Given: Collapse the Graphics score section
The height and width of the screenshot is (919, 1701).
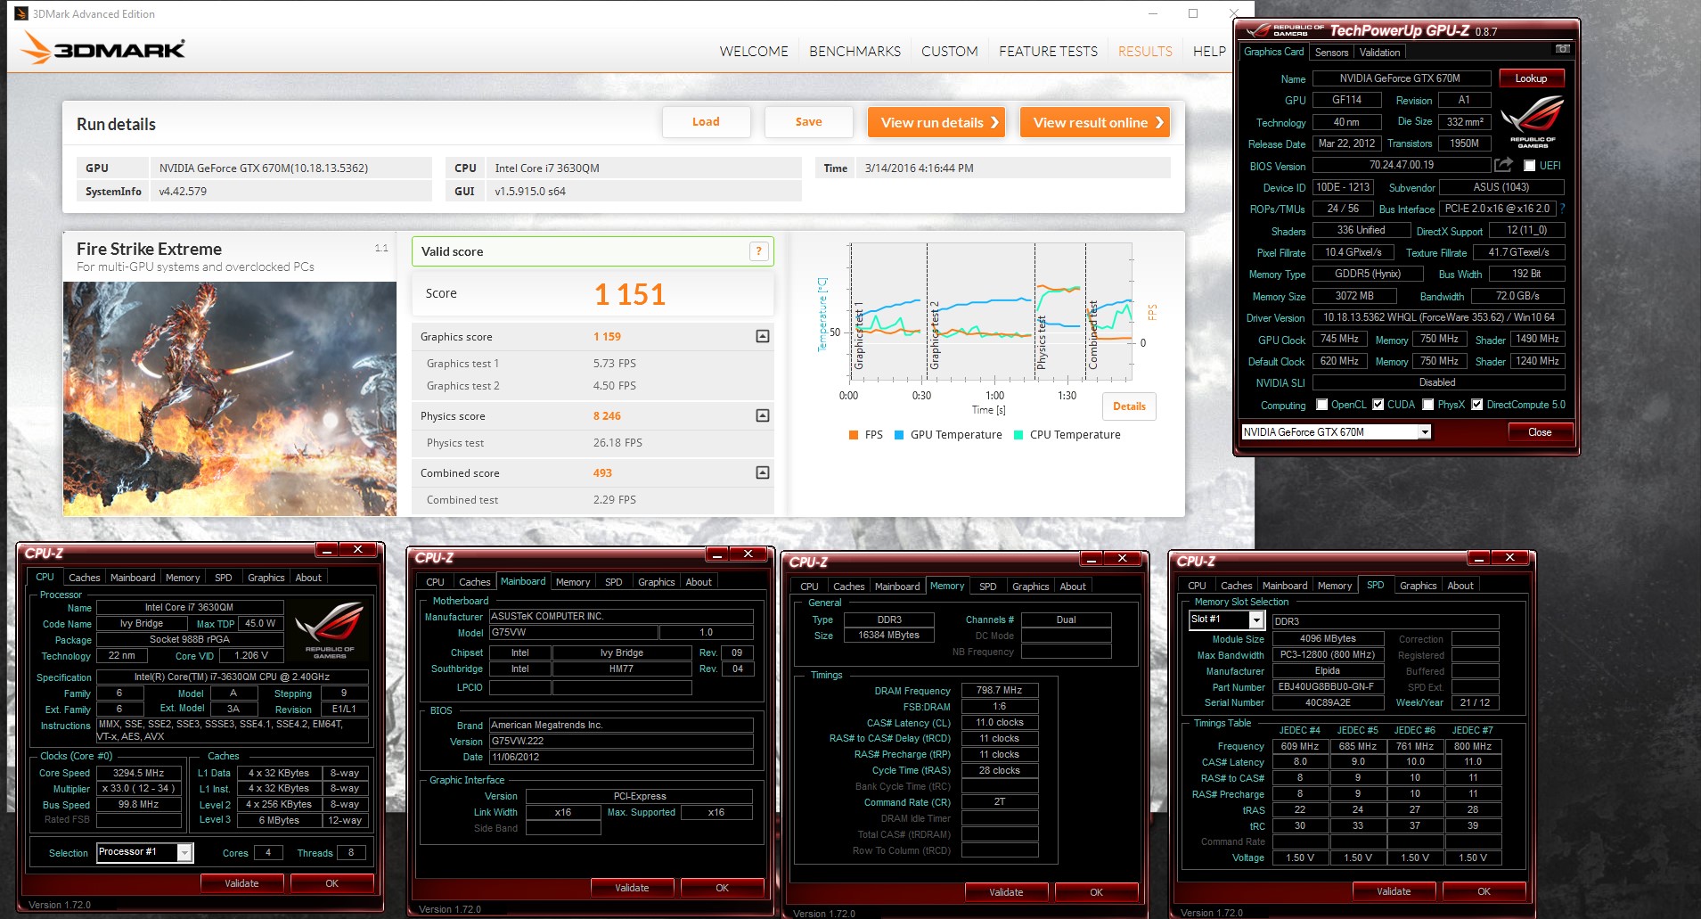Looking at the screenshot, I should point(763,336).
